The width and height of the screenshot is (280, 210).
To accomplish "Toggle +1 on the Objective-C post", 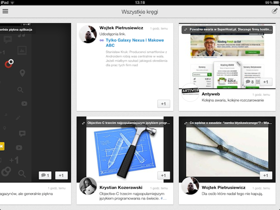I will point(164,175).
